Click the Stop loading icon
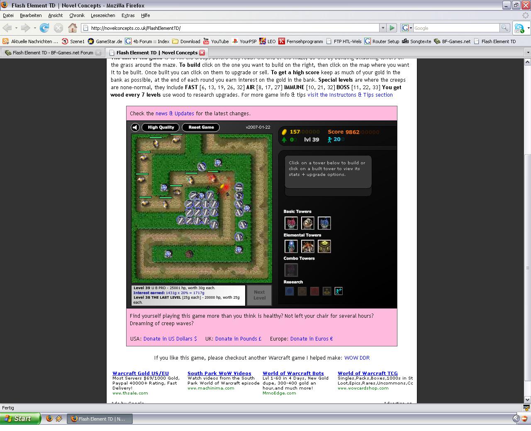Screen dimensions: 531x431 [x=58, y=28]
